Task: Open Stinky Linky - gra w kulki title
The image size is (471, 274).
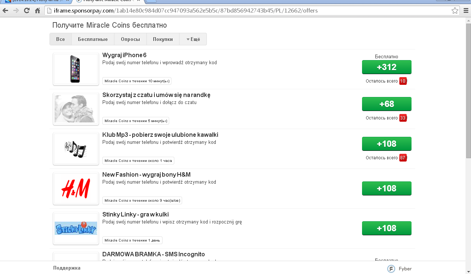Action: pos(136,215)
